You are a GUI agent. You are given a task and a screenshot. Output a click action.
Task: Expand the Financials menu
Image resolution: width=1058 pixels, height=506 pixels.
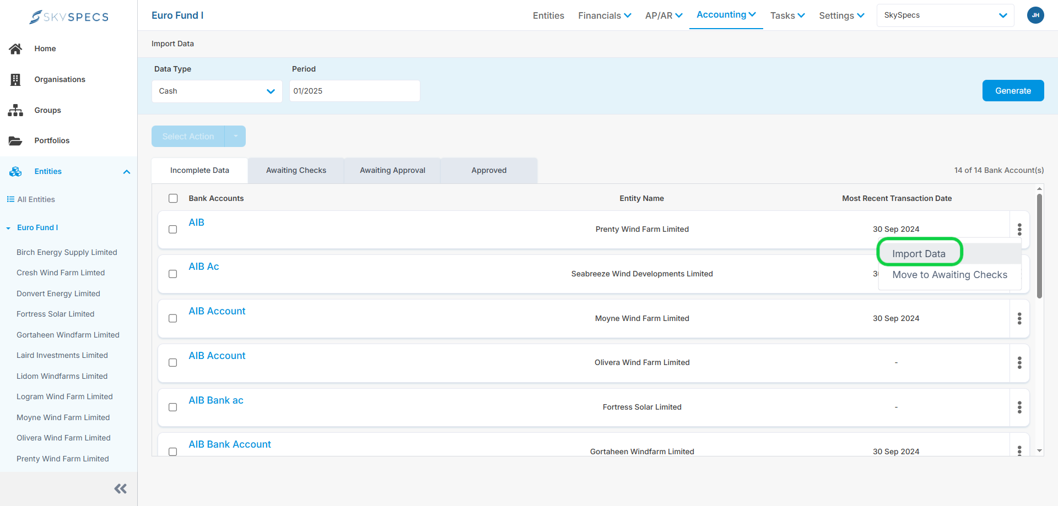tap(604, 15)
